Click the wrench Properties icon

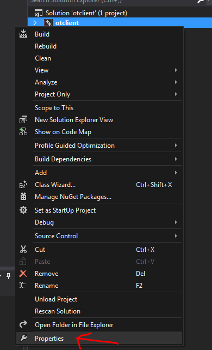pyautogui.click(x=23, y=338)
